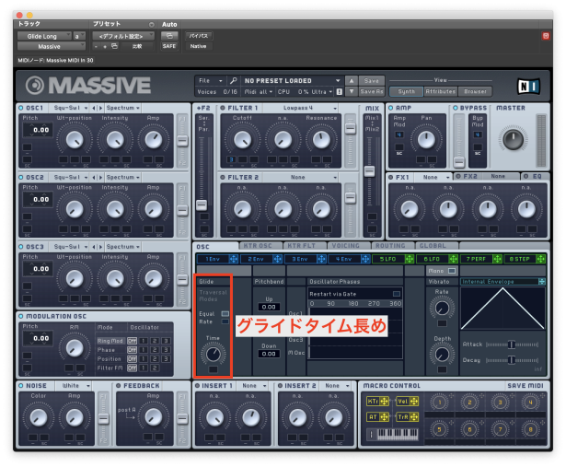The height and width of the screenshot is (467, 566).
Task: Toggle the Glide Equal switch
Action: tap(225, 313)
